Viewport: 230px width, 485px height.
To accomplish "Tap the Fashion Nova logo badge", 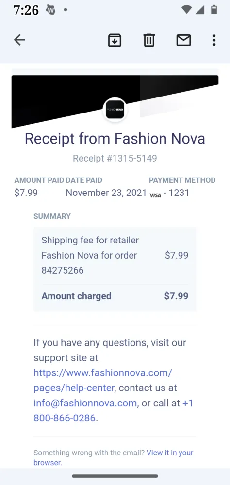I will coord(115,110).
